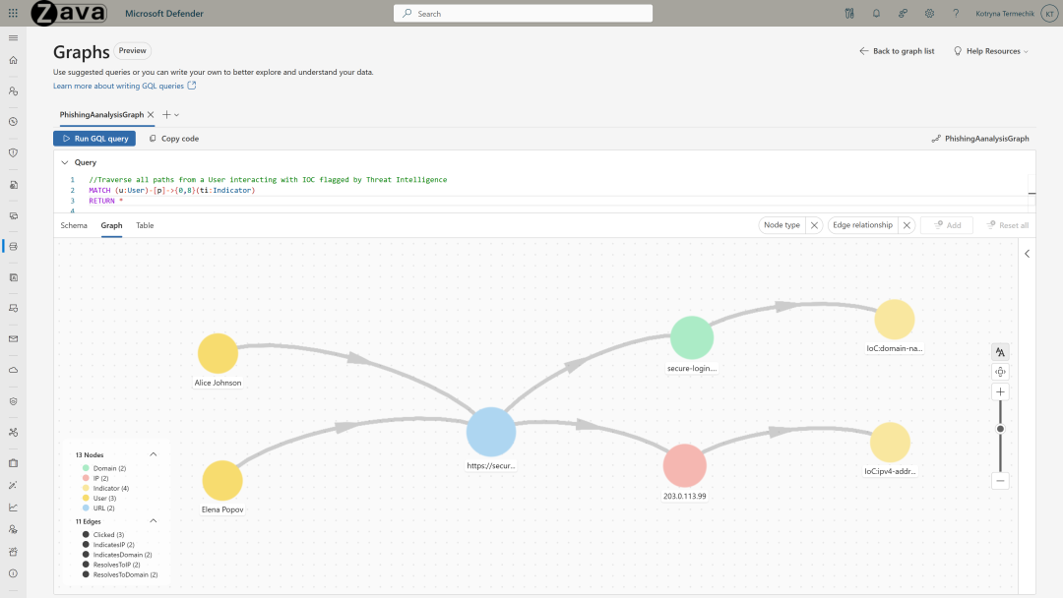Open the Help Resources dropdown
The width and height of the screenshot is (1063, 598).
990,51
